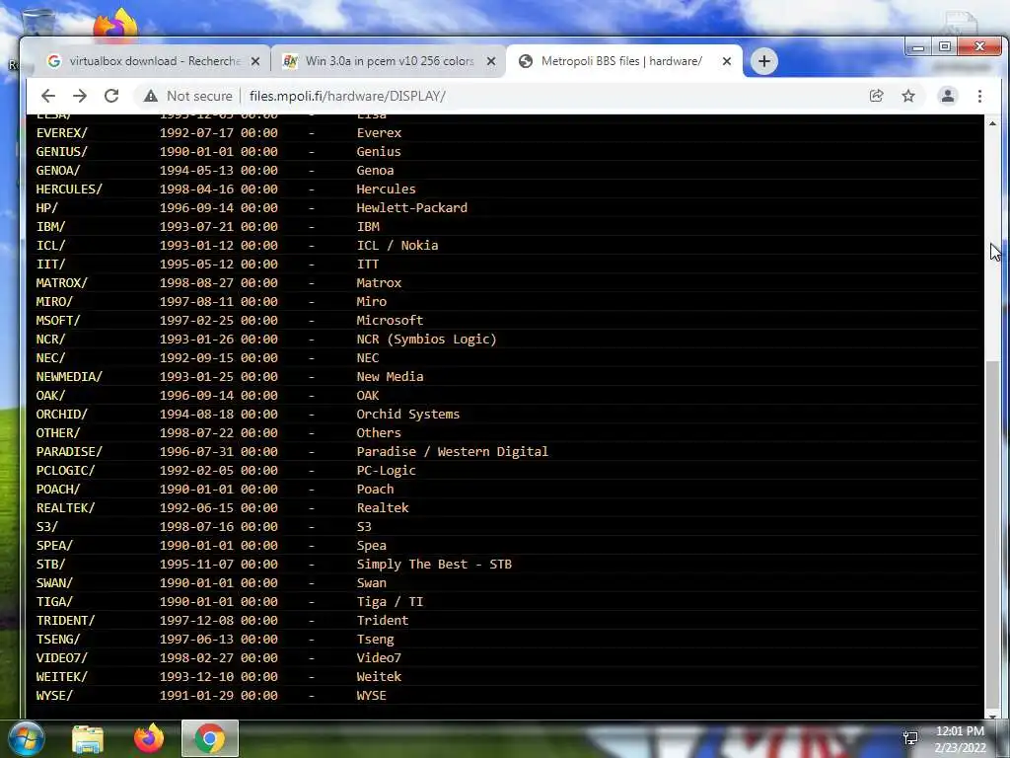The width and height of the screenshot is (1010, 758).
Task: Open the MSOFT/ directory
Action: coord(58,320)
